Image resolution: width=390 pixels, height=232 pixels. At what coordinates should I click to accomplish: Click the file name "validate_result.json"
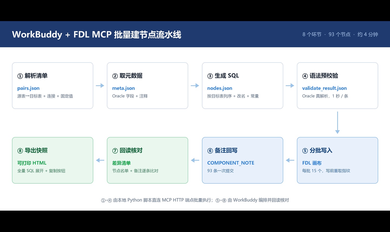tap(324, 88)
